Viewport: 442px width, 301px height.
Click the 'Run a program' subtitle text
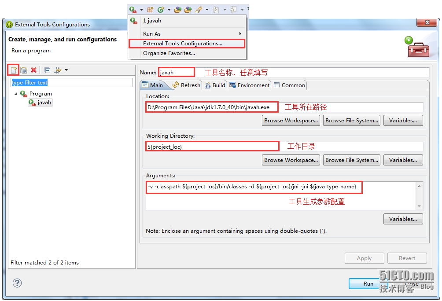31,51
